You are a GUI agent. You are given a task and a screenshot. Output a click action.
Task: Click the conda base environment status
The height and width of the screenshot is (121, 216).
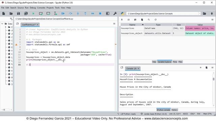click(x=154, y=114)
